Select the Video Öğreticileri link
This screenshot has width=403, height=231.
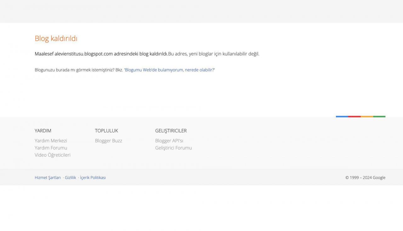coord(53,155)
